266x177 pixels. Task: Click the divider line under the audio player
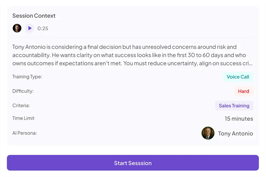[133, 38]
